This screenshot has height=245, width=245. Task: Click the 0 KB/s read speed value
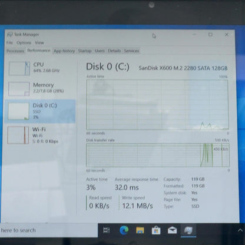coord(99,206)
